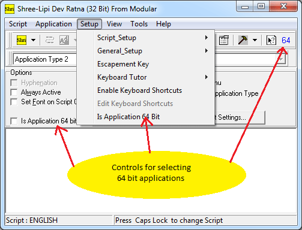The height and width of the screenshot is (230, 302).
Task: Open the Script menu
Action: tap(18, 24)
